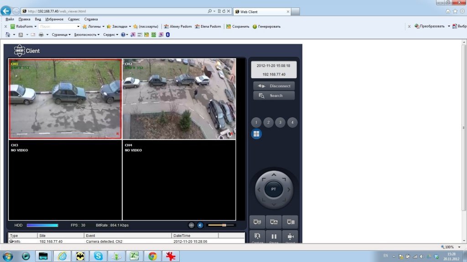Click the Capture snapshot icon
The height and width of the screenshot is (262, 467).
[x=258, y=237]
